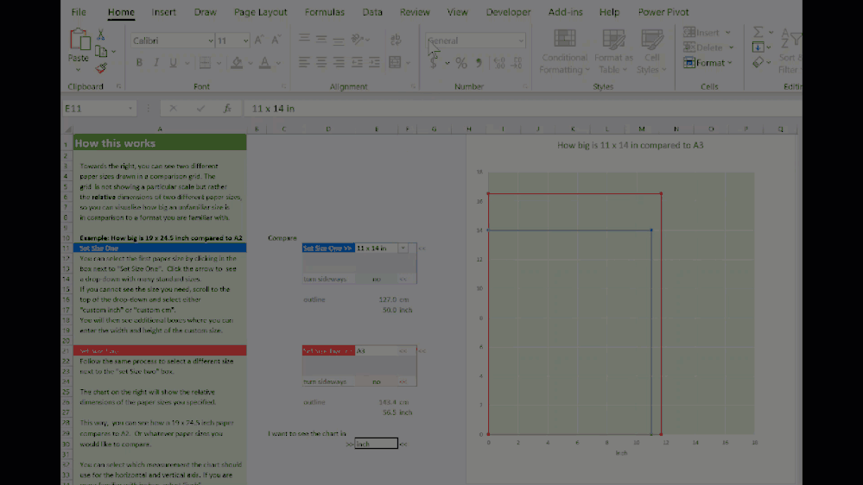Apply top vertical alignment
The image size is (863, 485).
pyautogui.click(x=304, y=39)
